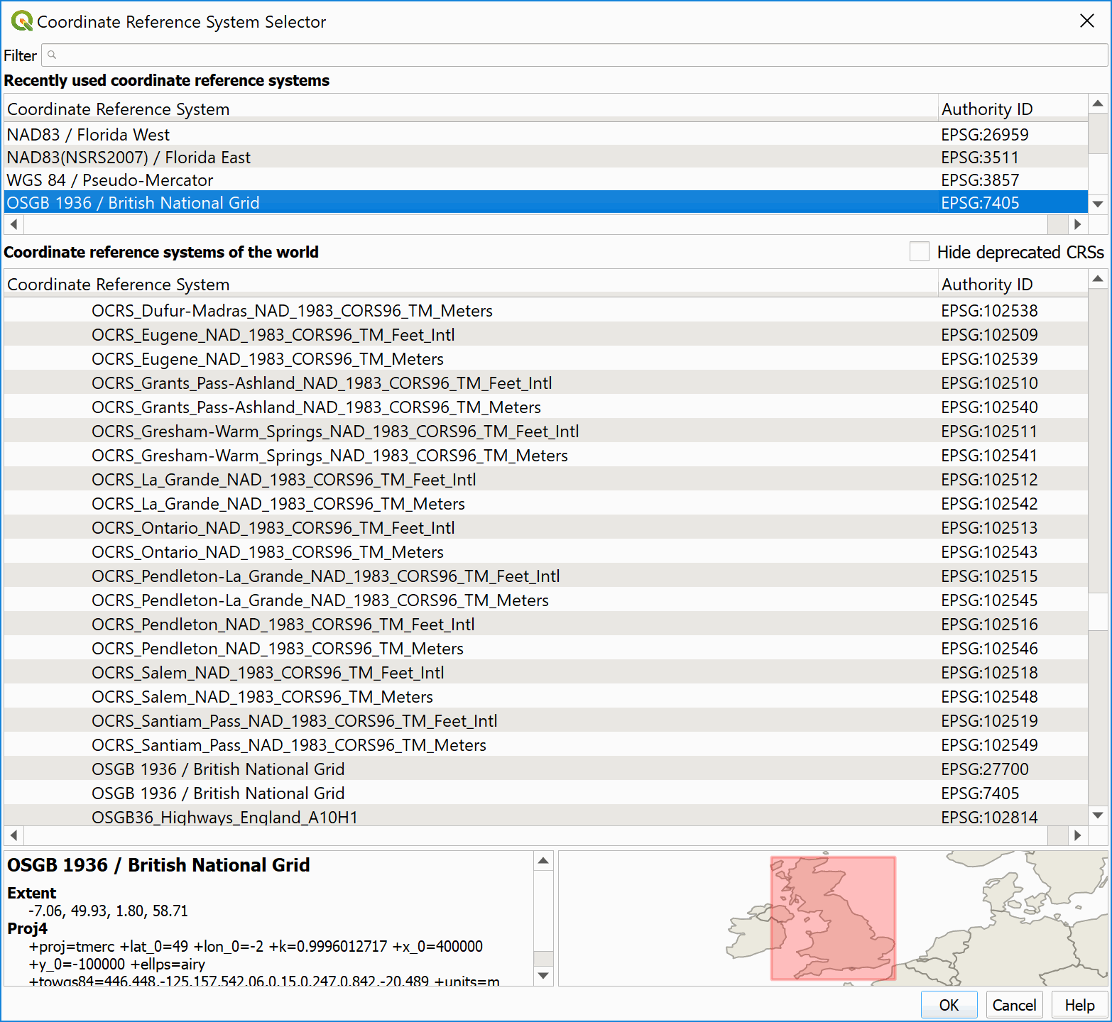Select WGS 84 / Pseudo-Mercator from recent list
Viewport: 1112px width, 1022px height.
pyautogui.click(x=110, y=180)
